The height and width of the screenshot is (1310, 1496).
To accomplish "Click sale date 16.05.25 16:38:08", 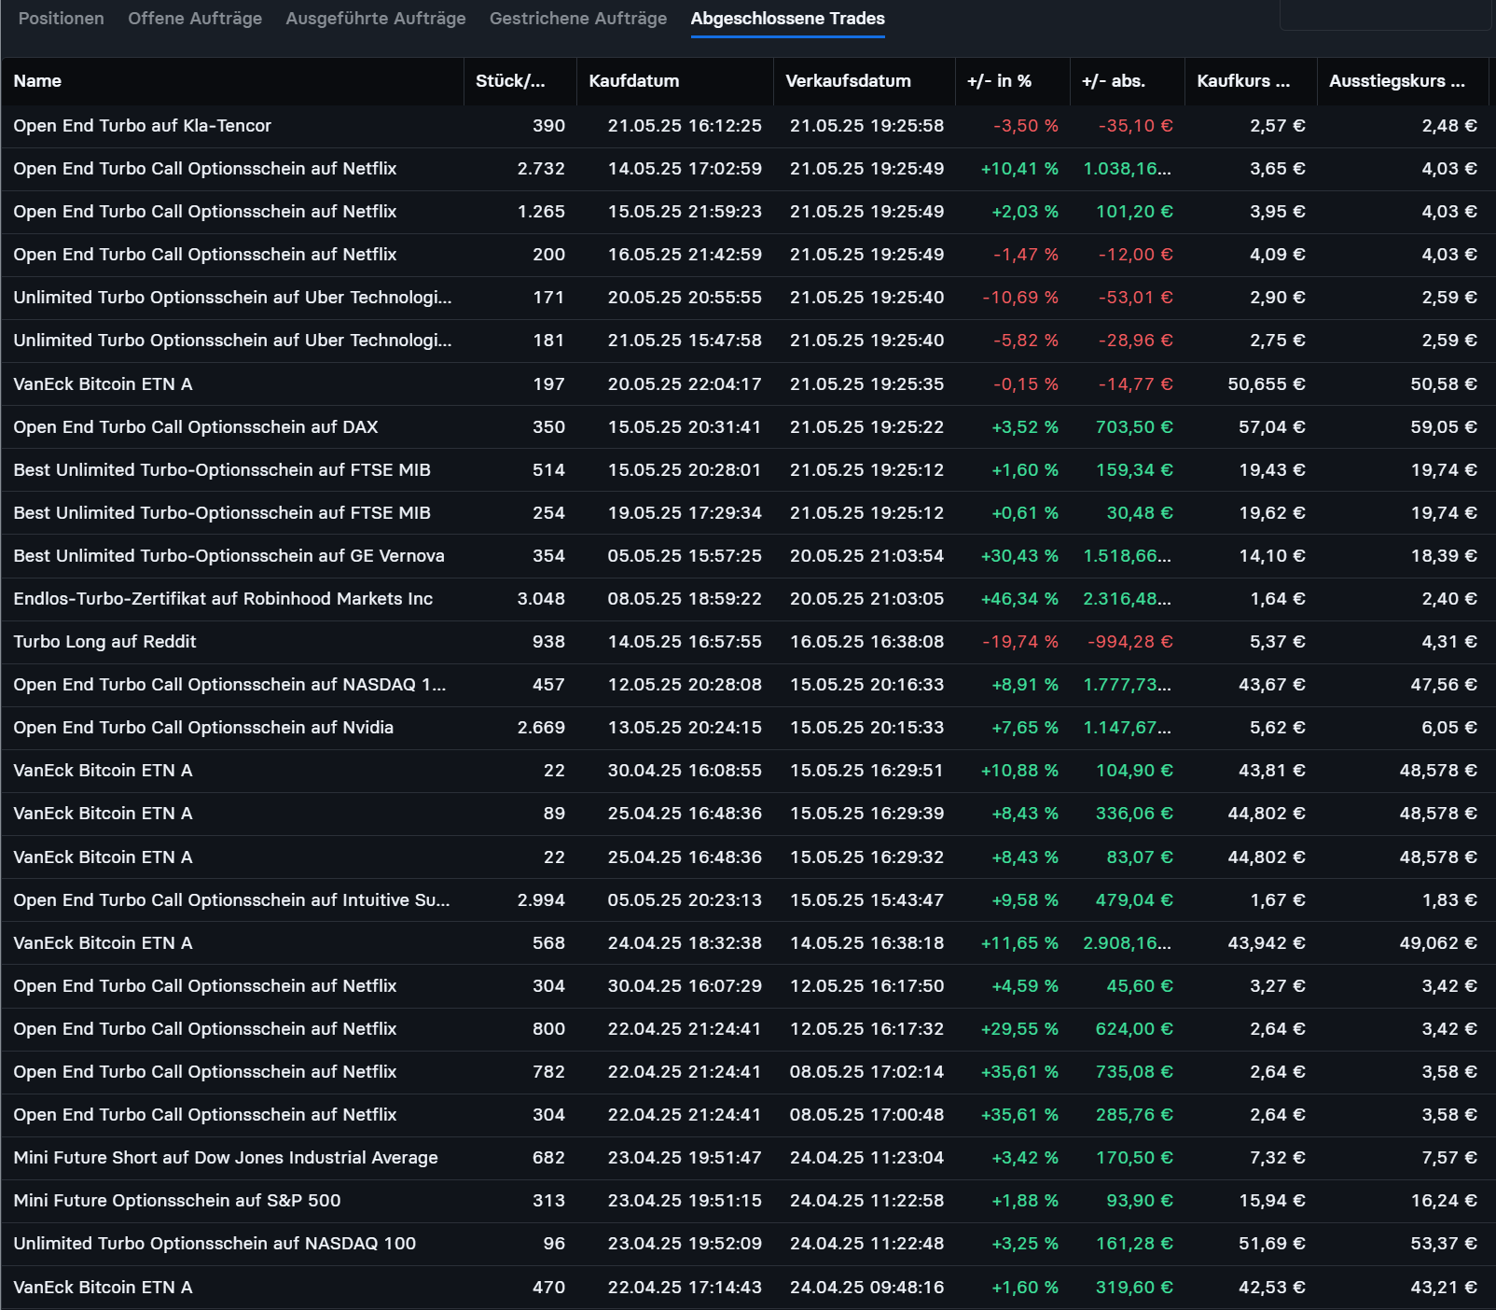I will [866, 641].
